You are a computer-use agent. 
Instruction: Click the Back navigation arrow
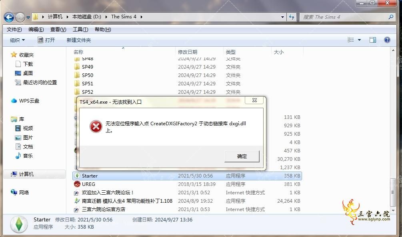point(9,18)
